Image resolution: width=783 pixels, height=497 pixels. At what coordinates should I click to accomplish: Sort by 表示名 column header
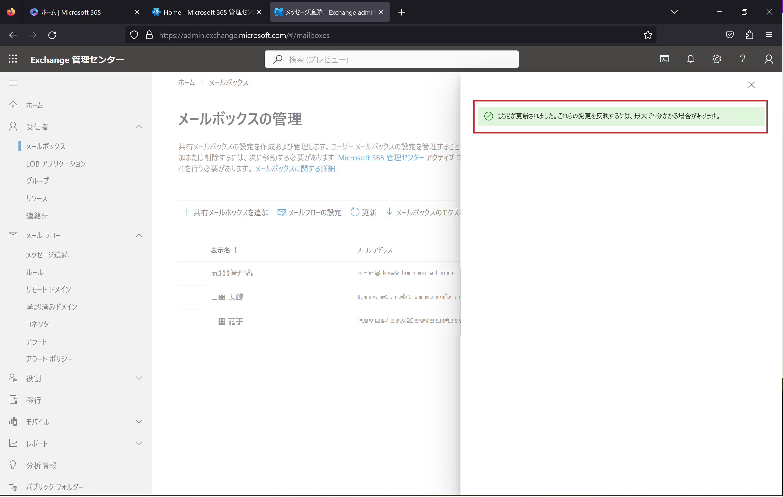(x=224, y=250)
